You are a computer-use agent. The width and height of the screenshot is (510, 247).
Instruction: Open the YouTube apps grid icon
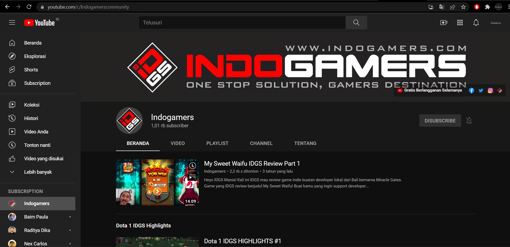(x=460, y=23)
